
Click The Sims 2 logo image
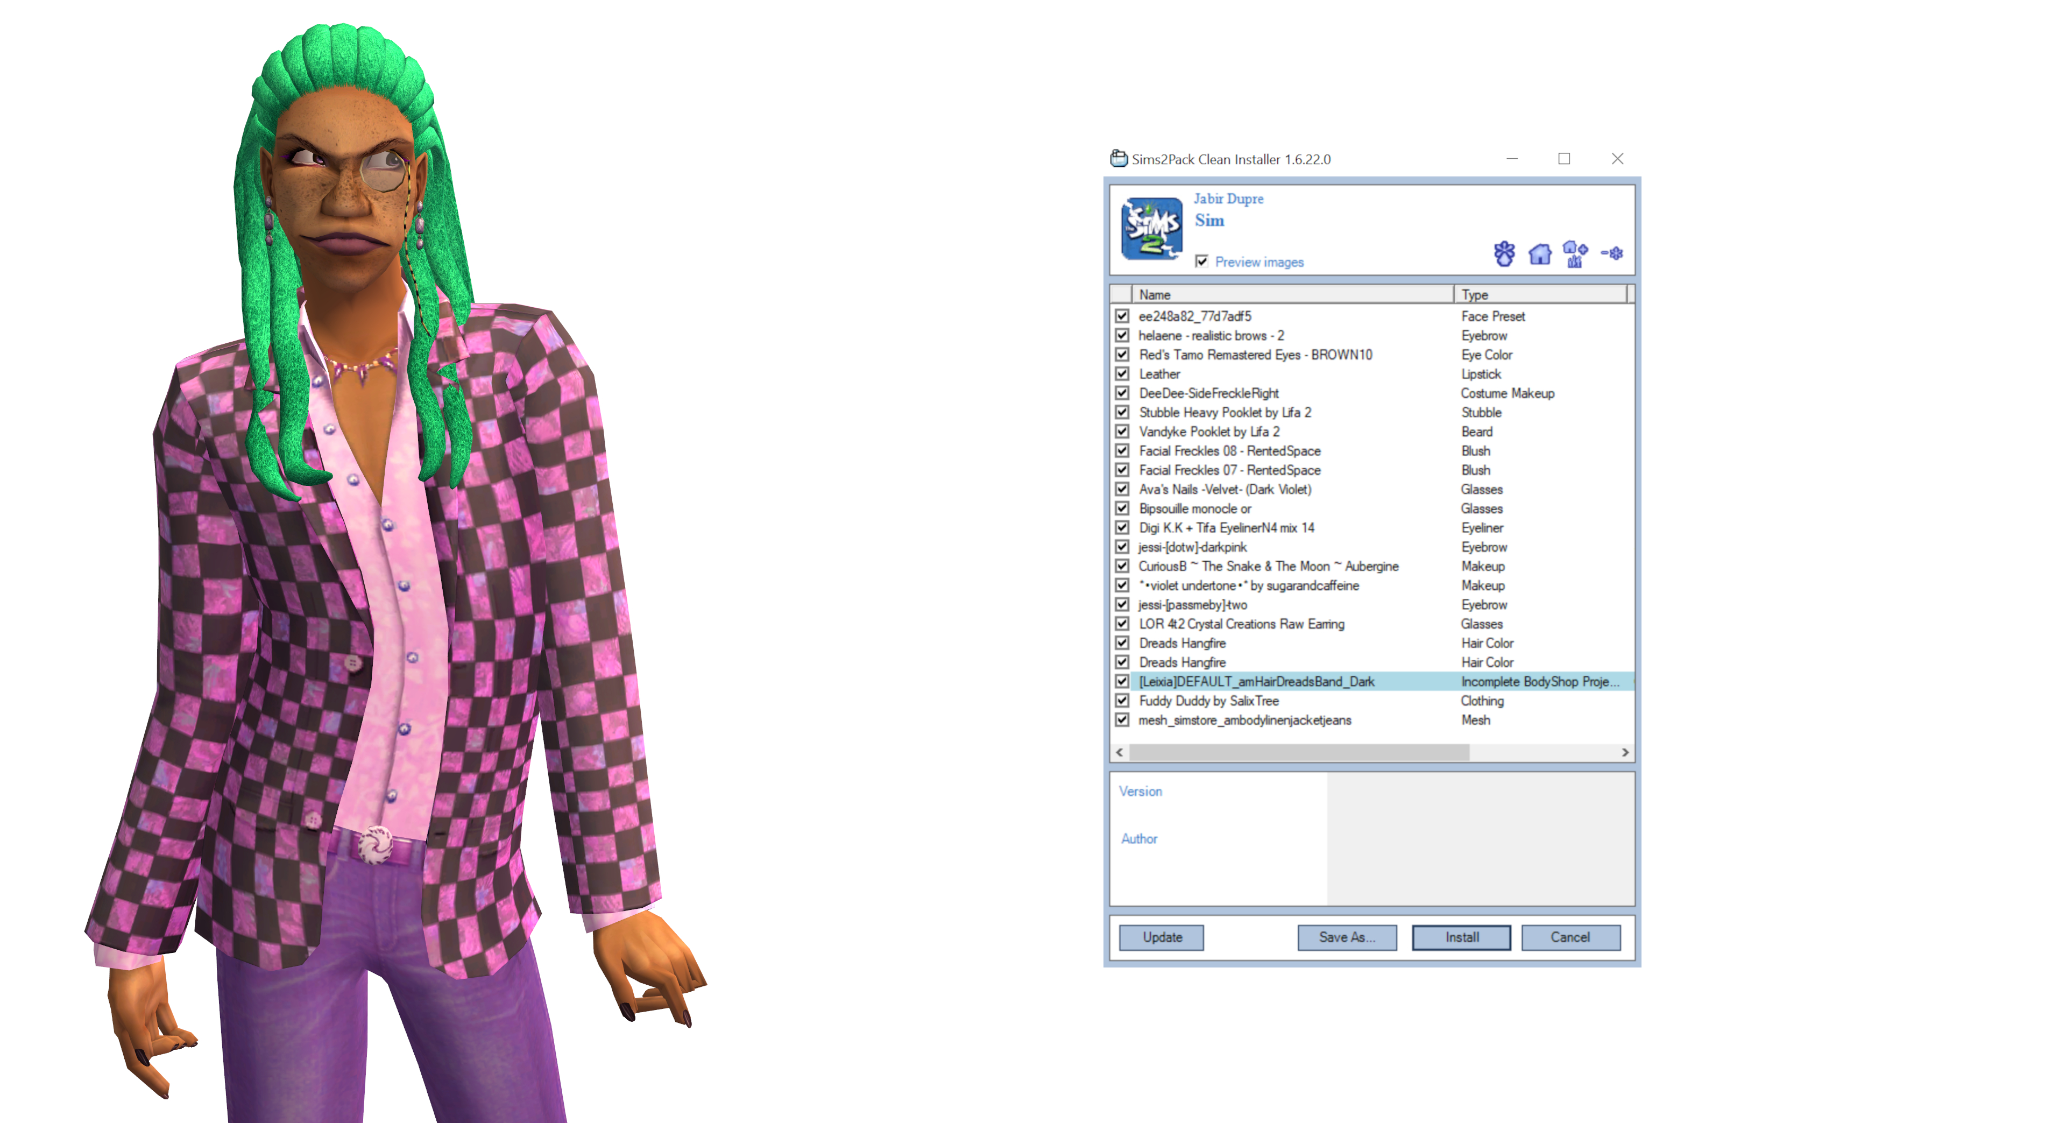tap(1152, 229)
